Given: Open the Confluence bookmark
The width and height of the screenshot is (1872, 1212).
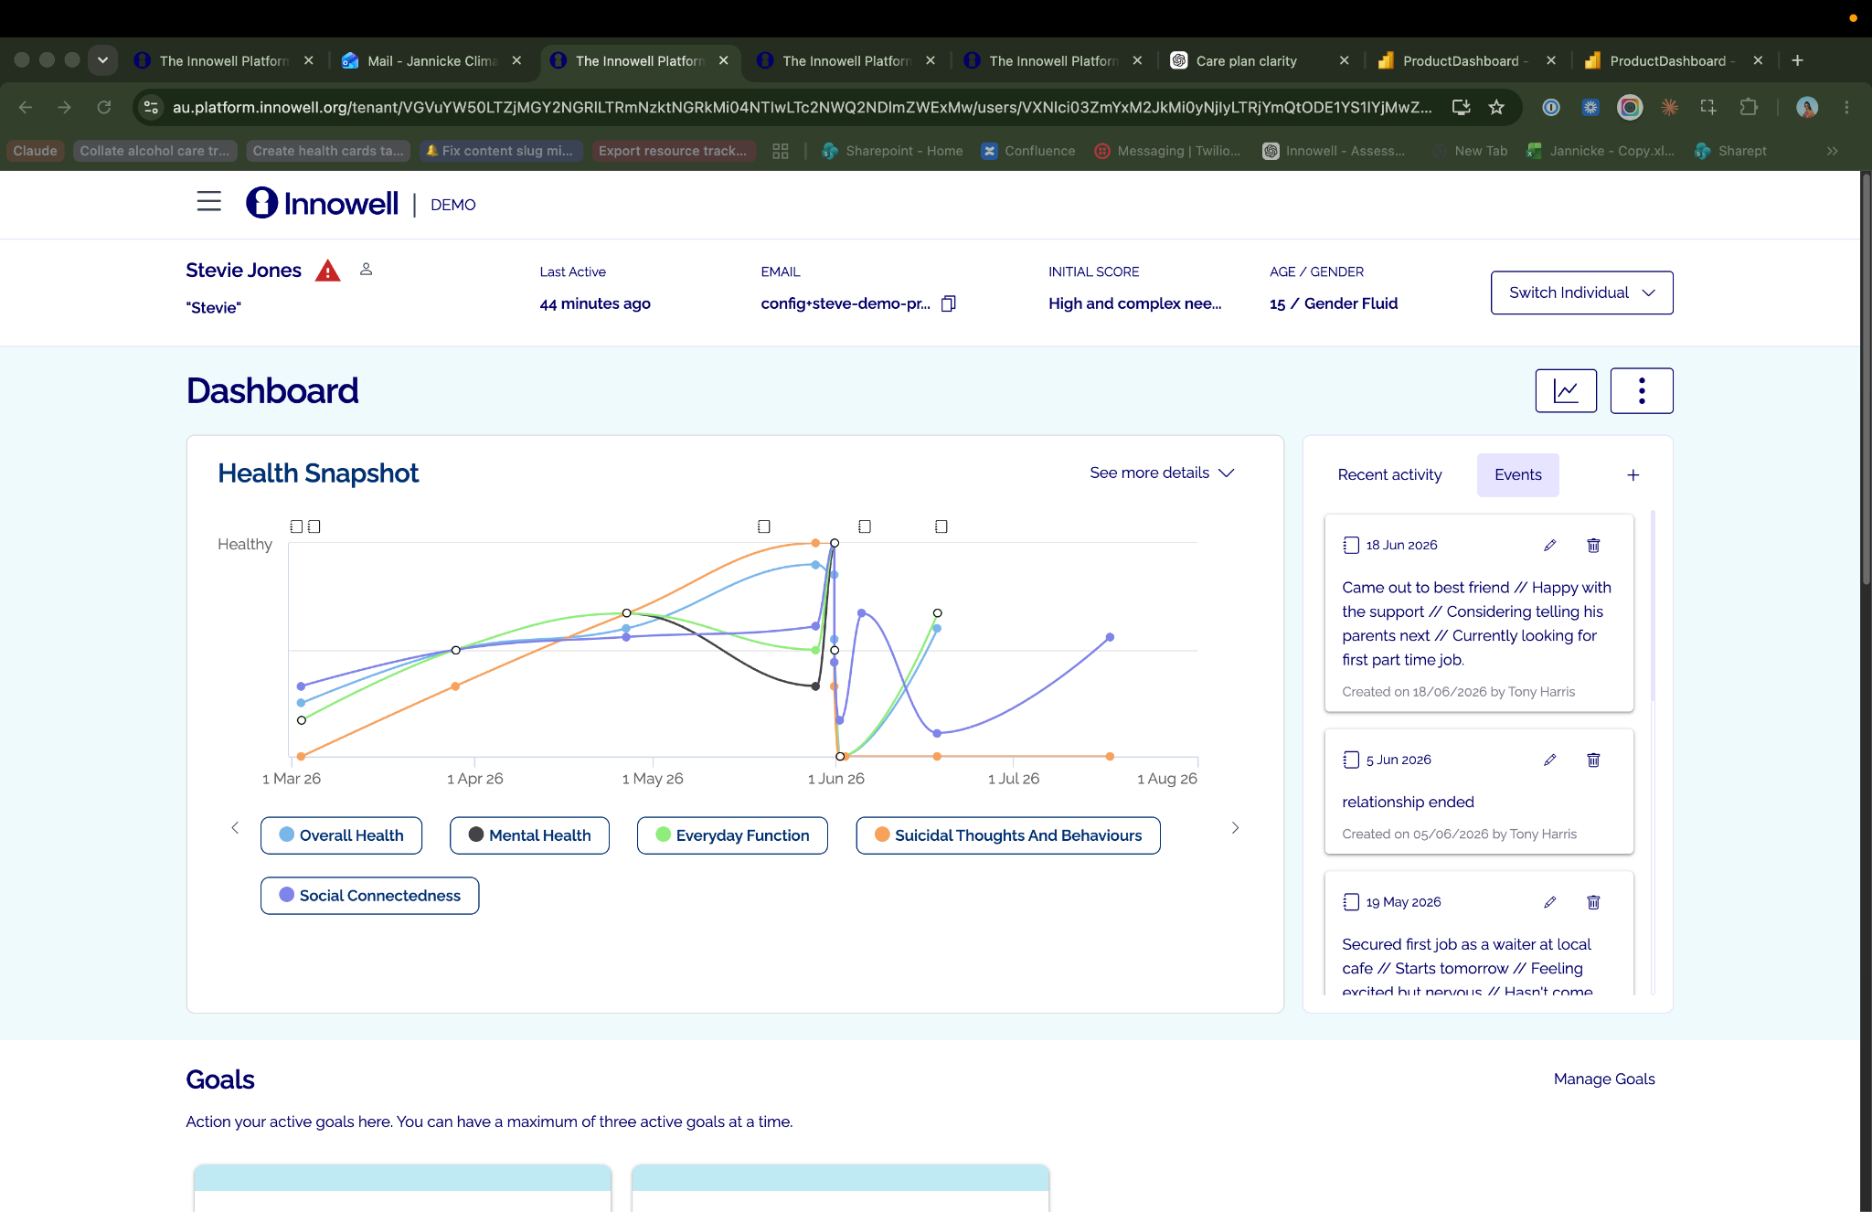Looking at the screenshot, I should (1028, 152).
